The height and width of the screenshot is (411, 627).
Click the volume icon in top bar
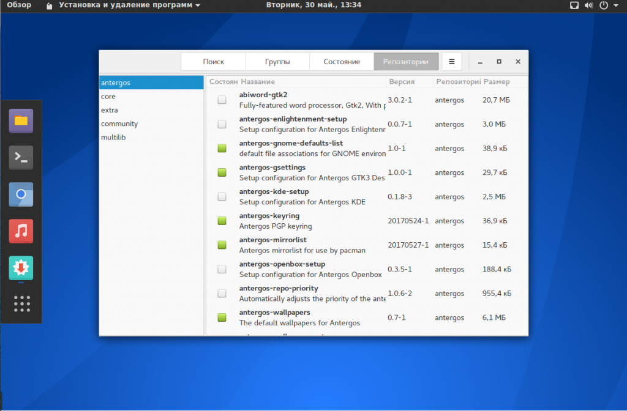589,6
